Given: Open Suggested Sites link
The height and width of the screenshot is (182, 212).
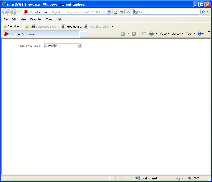Looking at the screenshot, I should [x=45, y=27].
